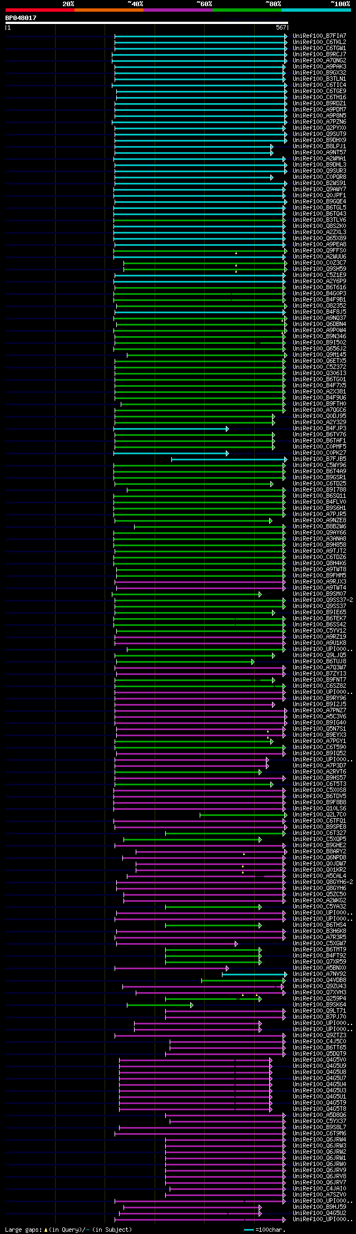The height and width of the screenshot is (1234, 356).
Task: Select the UniRef100_A5BNX0 label
Action: (319, 968)
